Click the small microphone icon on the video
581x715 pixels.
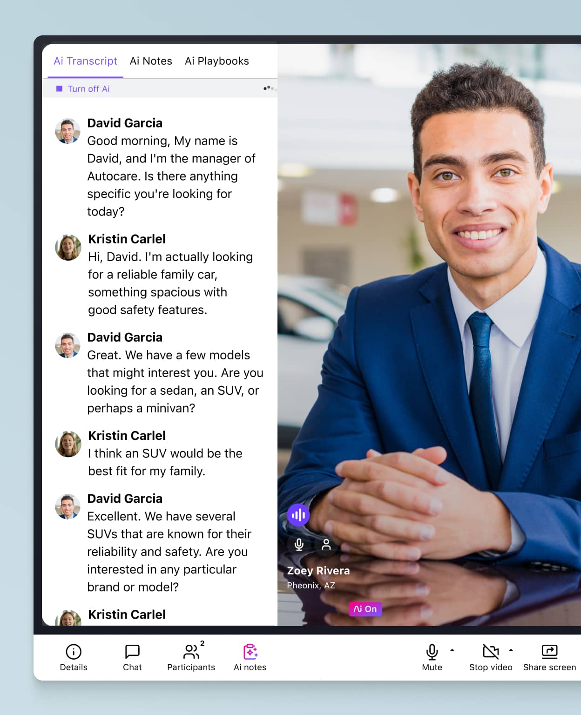tap(299, 544)
